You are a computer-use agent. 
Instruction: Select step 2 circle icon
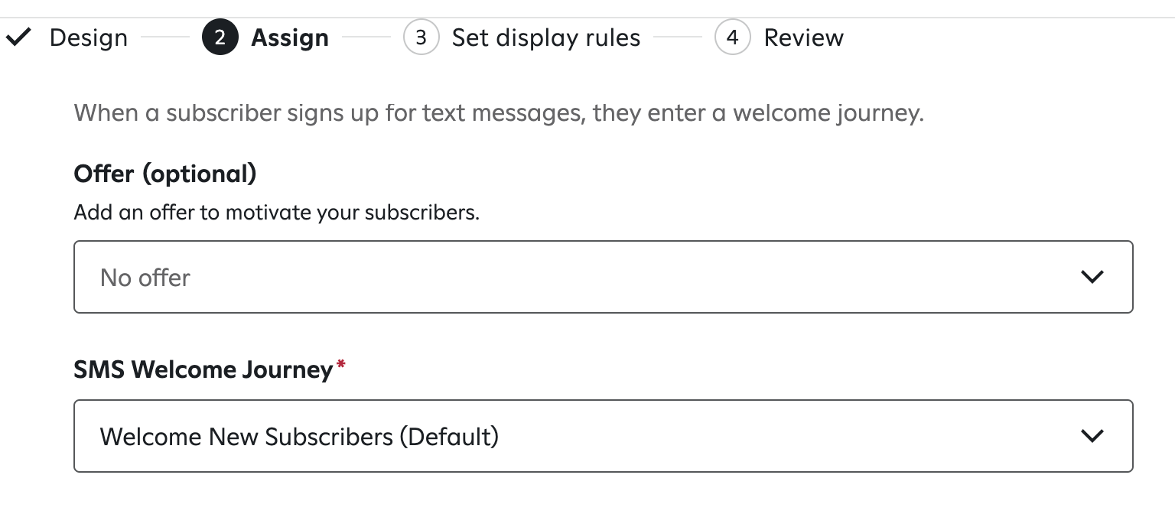[x=220, y=37]
